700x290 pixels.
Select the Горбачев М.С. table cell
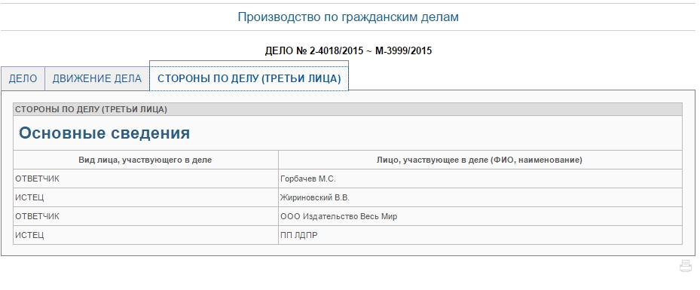480,179
